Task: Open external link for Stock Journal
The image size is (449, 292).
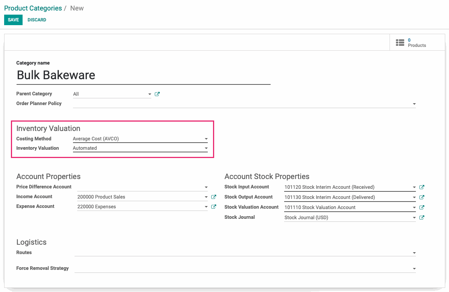Action: (x=422, y=218)
